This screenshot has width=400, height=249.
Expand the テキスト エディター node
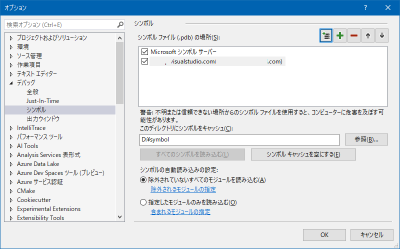pyautogui.click(x=11, y=74)
